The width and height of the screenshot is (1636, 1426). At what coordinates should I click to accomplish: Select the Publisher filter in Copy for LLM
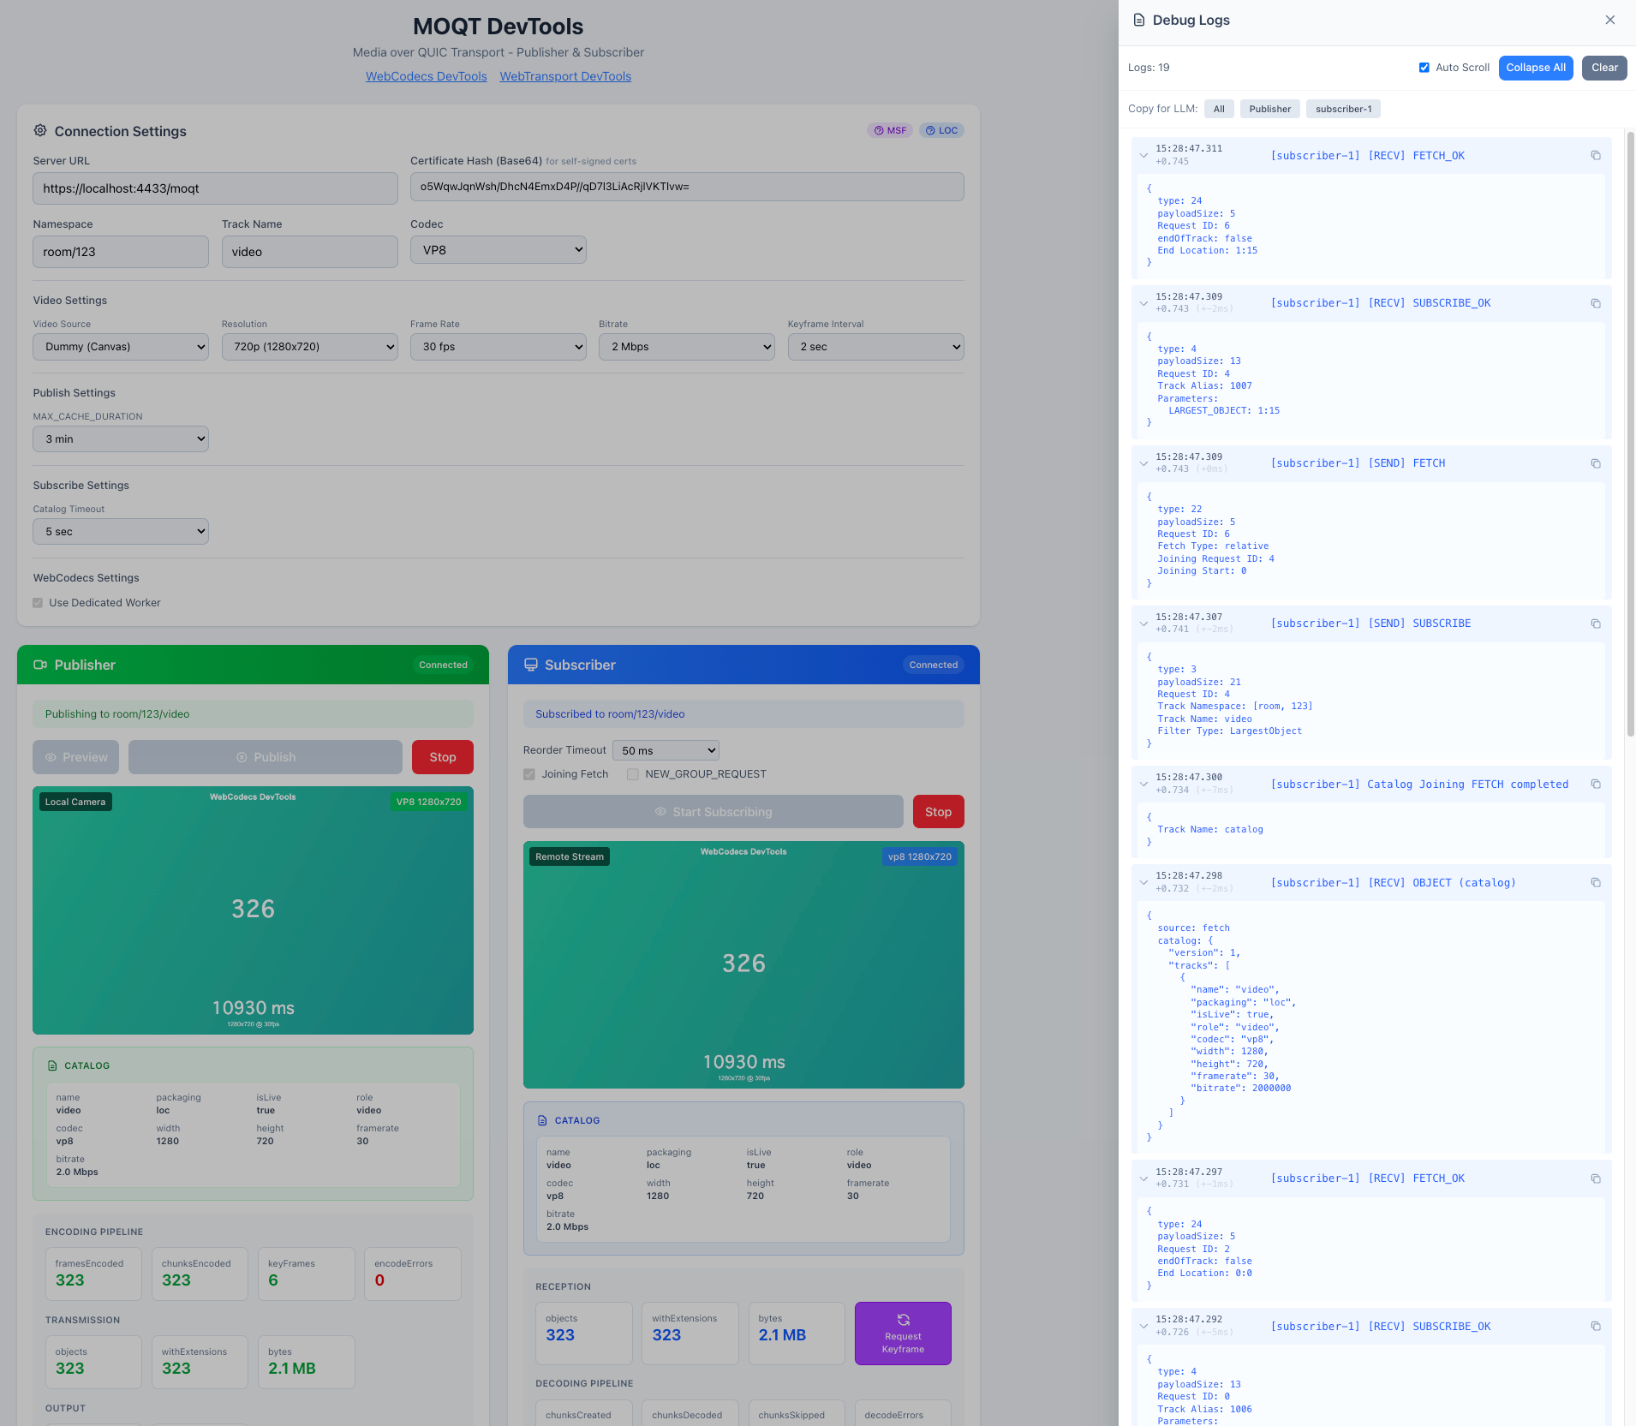click(1269, 109)
